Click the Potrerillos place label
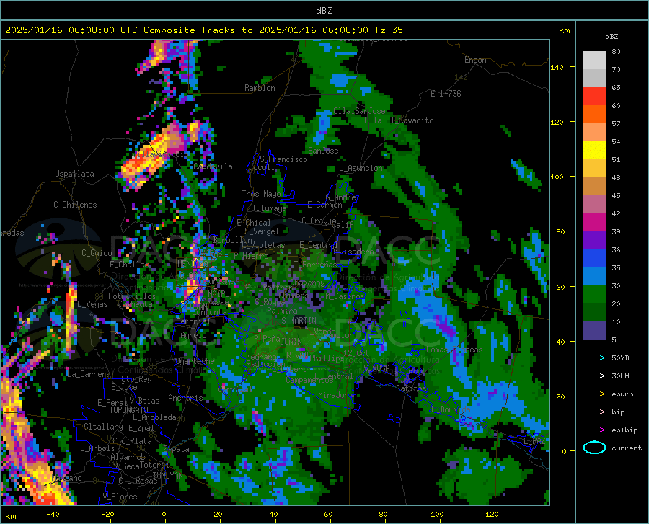This screenshot has width=649, height=524. 132,296
